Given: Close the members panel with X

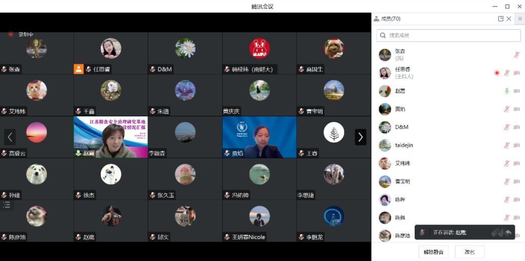Looking at the screenshot, I should (509, 19).
